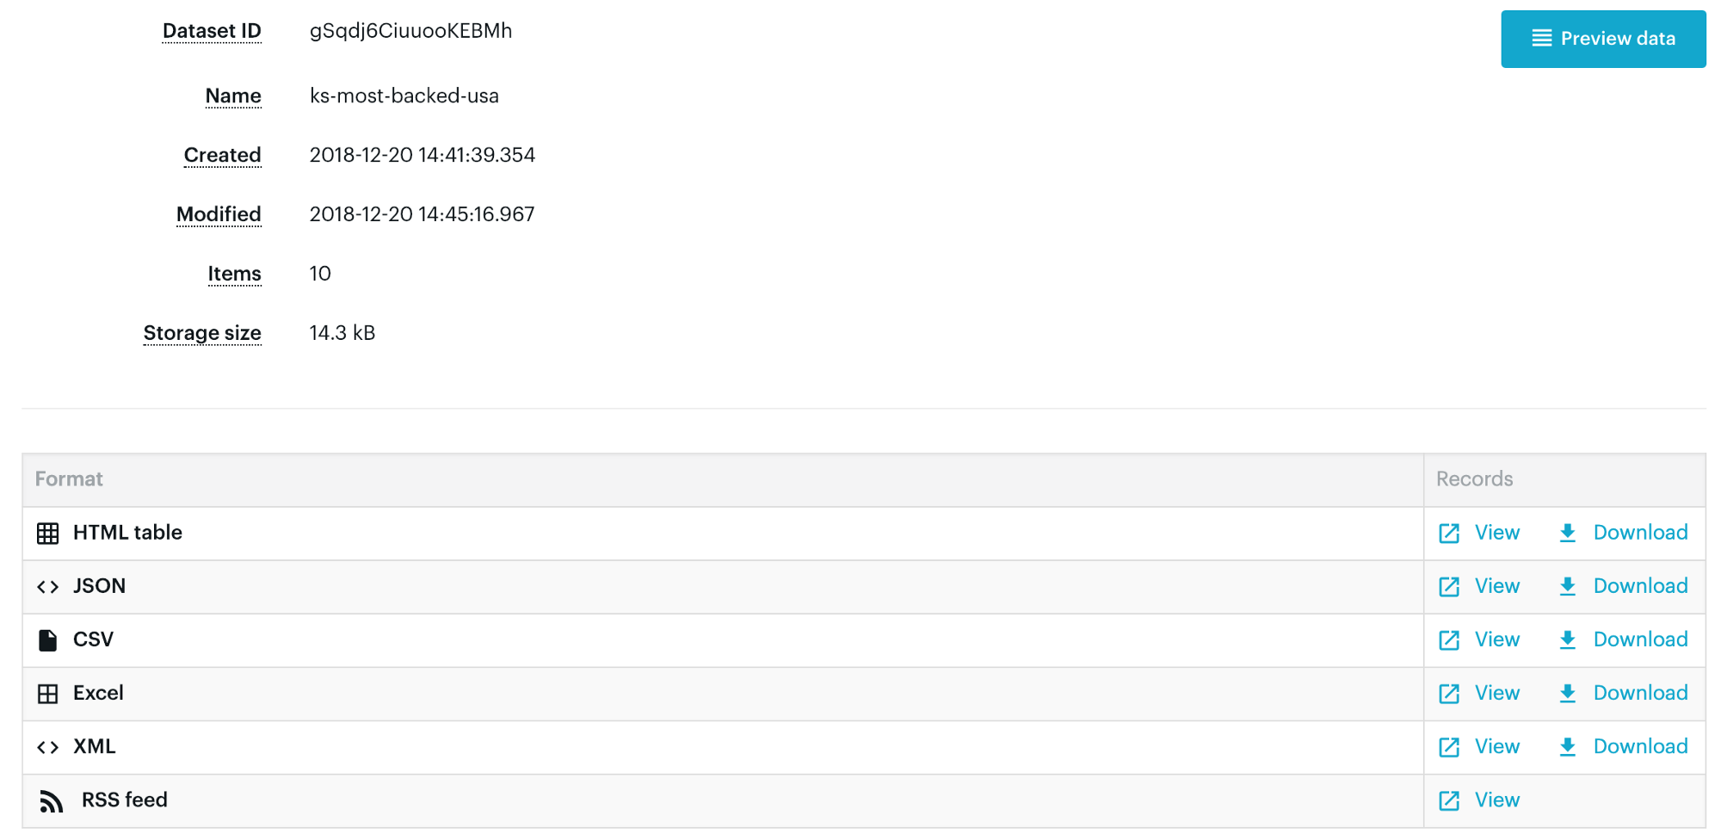Click the RSS feed icon
This screenshot has height=840, width=1721.
(52, 801)
